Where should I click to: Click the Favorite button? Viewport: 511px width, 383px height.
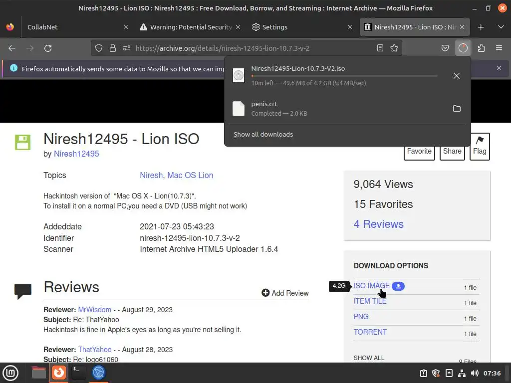pos(419,152)
